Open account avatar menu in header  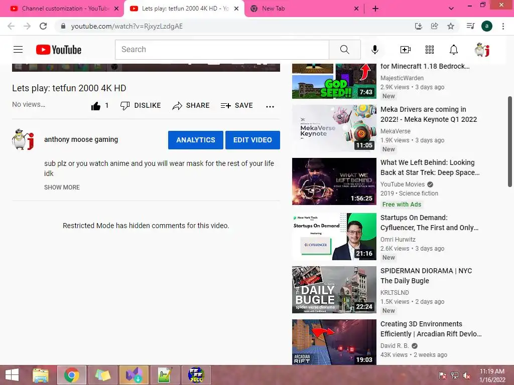pyautogui.click(x=482, y=50)
